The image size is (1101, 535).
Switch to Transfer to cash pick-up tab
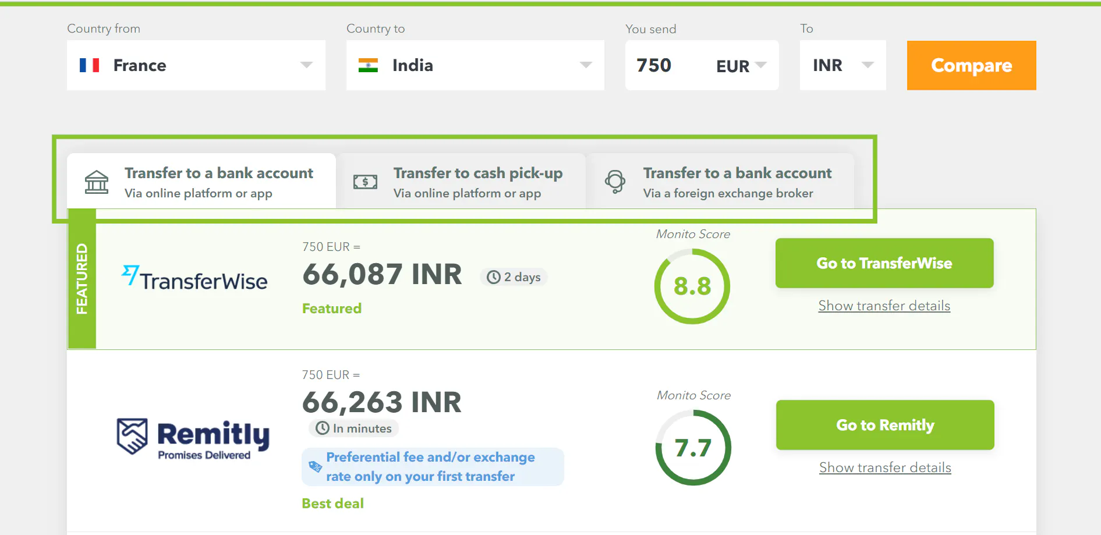coord(461,181)
